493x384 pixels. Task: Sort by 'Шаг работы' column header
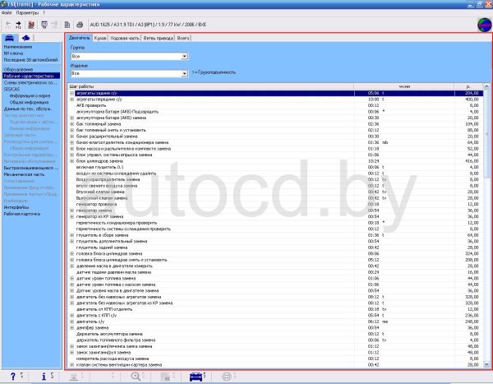pyautogui.click(x=210, y=86)
